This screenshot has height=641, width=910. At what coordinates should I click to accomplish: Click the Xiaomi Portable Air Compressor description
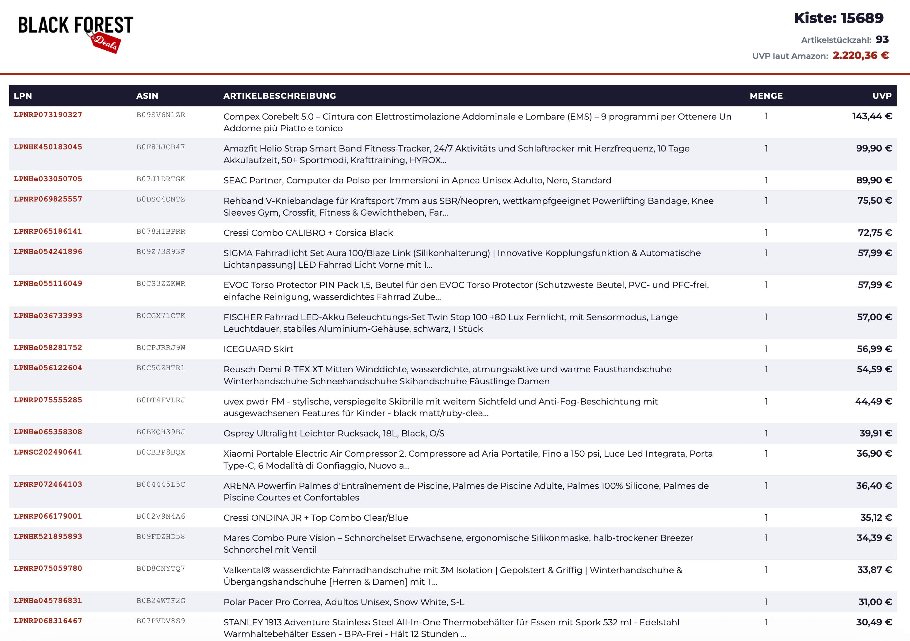(x=468, y=459)
